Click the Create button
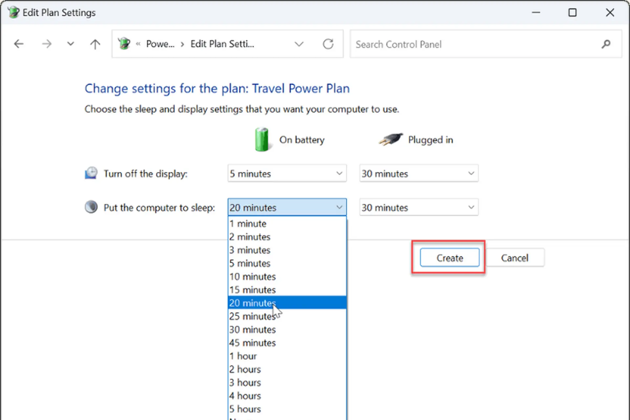 tap(450, 258)
